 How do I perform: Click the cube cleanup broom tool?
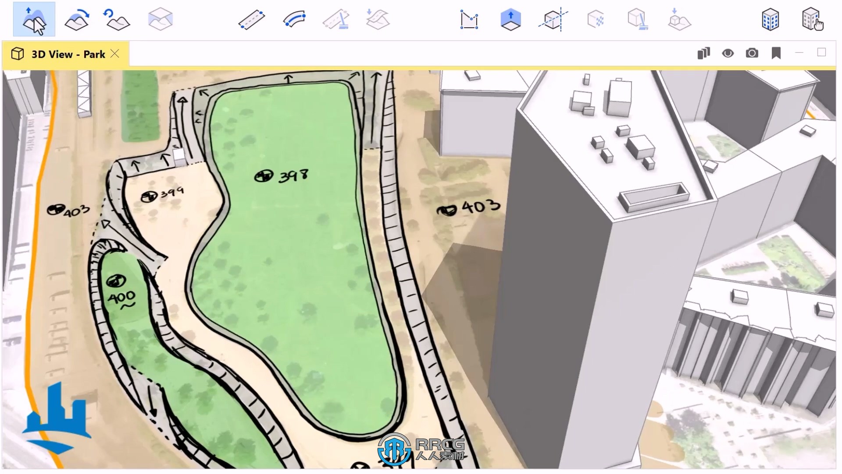(x=638, y=20)
